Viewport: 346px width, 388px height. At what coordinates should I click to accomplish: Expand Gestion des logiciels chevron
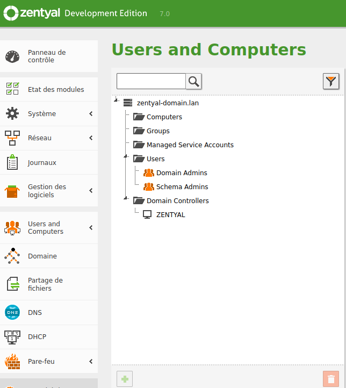coord(91,191)
